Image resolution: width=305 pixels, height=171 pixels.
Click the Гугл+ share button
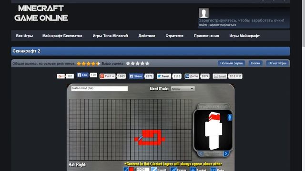tap(107, 76)
